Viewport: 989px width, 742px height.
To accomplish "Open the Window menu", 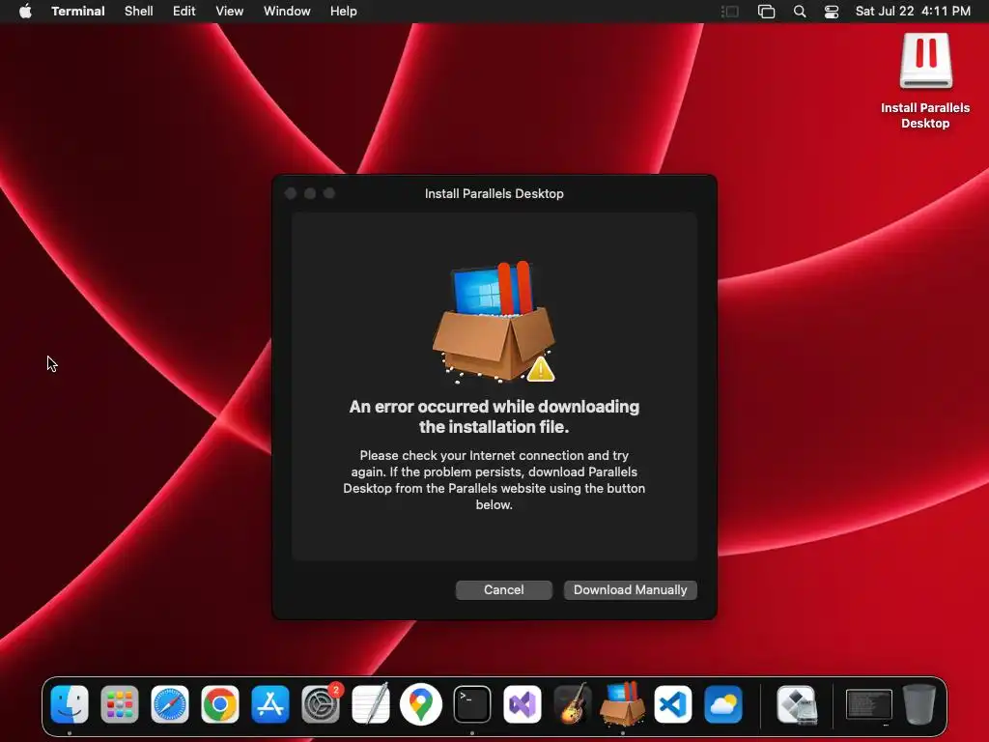I will coord(287,12).
